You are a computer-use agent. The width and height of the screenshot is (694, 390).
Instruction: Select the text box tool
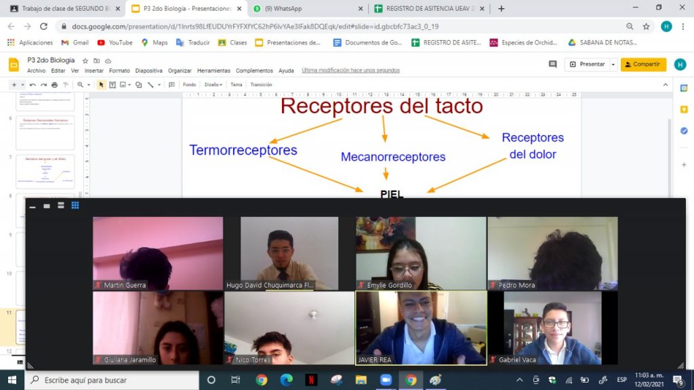(113, 85)
